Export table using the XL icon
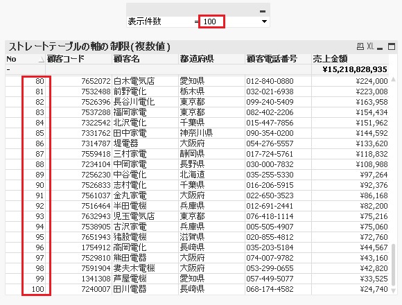 [370, 46]
